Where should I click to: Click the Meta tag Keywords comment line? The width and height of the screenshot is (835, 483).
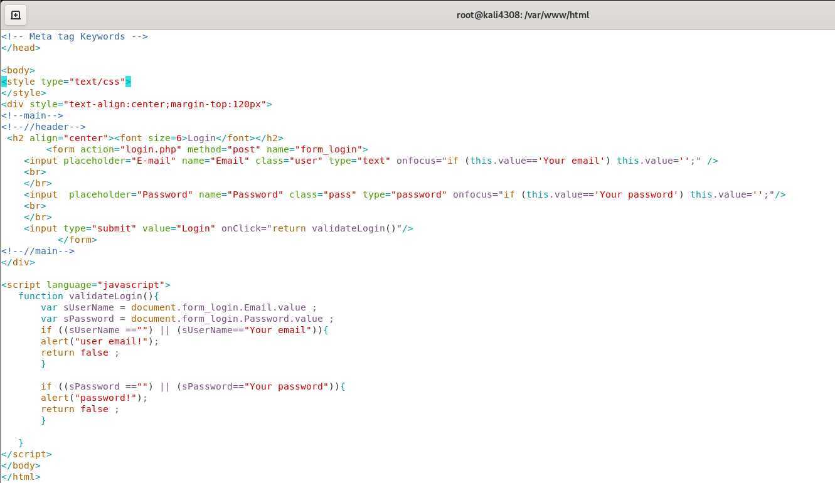[75, 36]
